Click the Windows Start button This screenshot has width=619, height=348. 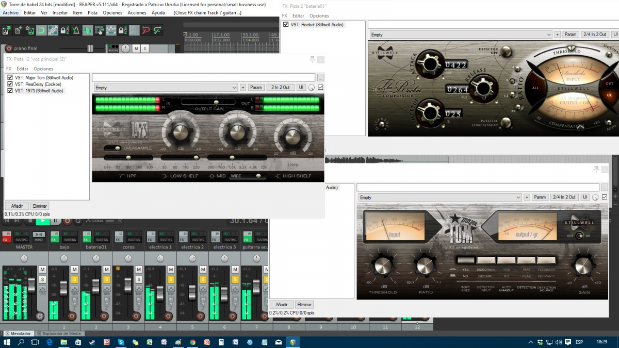7,342
